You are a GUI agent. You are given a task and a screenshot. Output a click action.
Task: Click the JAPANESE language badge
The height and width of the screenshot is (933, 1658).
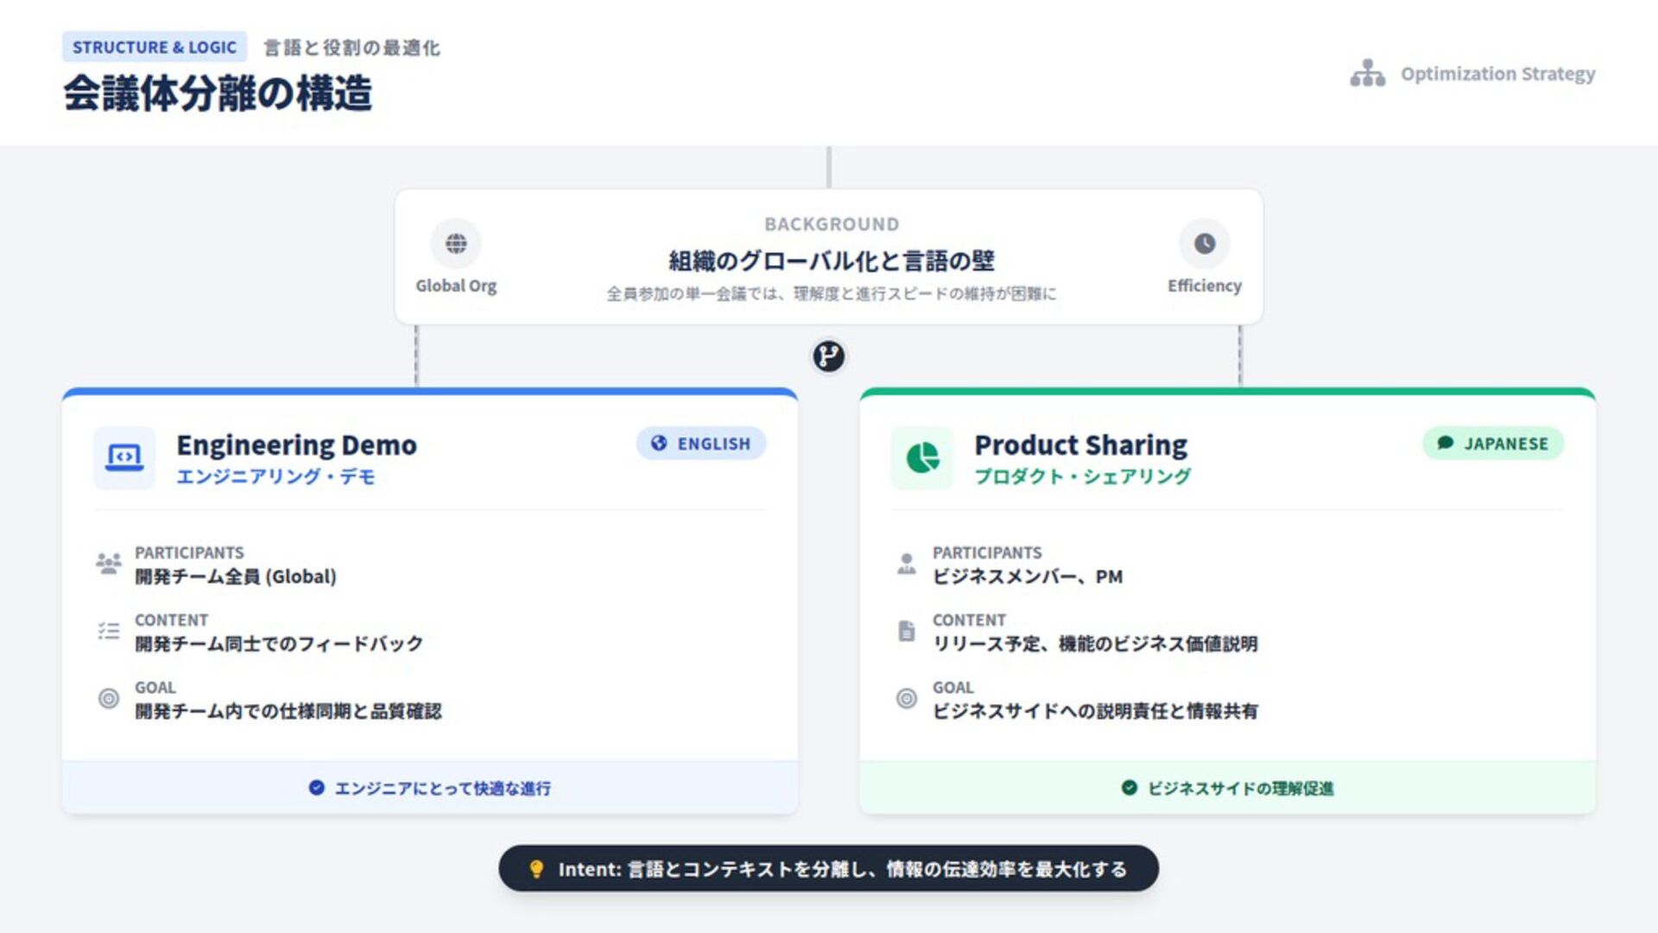point(1493,443)
